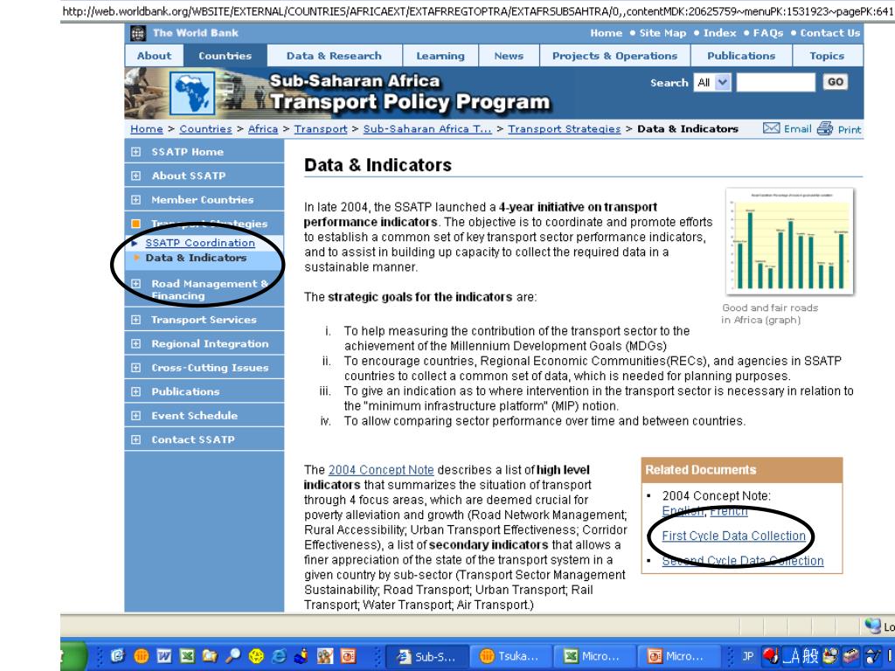Viewport: 895px width, 671px height.
Task: Open the French concept note link
Action: coord(728,511)
